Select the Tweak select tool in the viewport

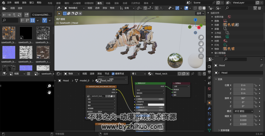[x=59, y=14]
